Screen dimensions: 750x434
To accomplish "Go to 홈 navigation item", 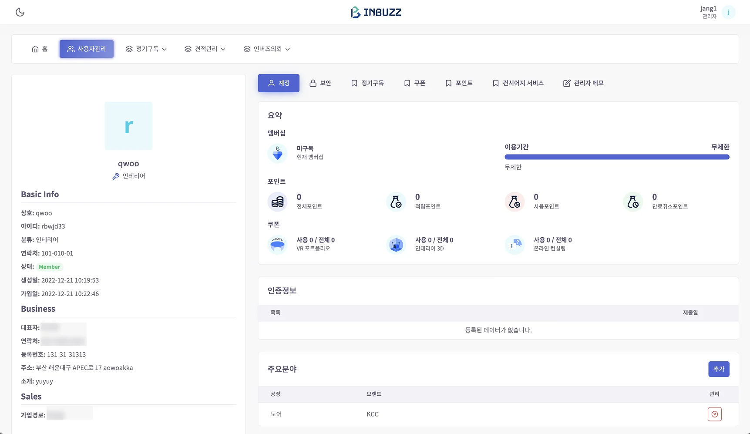I will coord(40,49).
